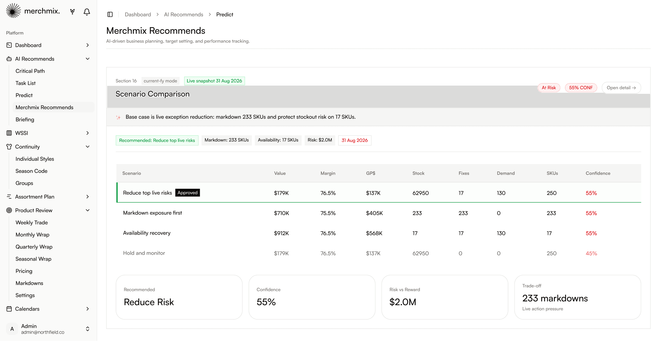Expand the Calendars menu chevron
The height and width of the screenshot is (341, 660).
tap(88, 309)
